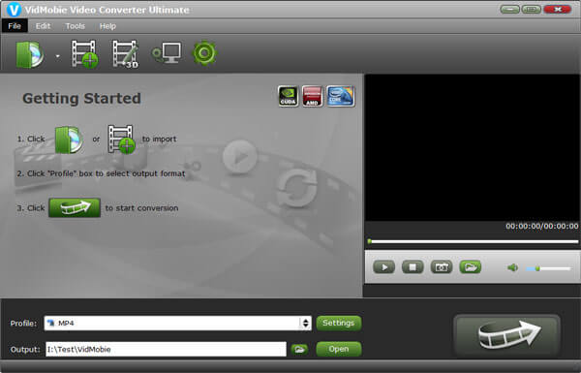Open the snapshot folder in preview controls
Viewport: 581px width, 373px height.
[x=471, y=267]
